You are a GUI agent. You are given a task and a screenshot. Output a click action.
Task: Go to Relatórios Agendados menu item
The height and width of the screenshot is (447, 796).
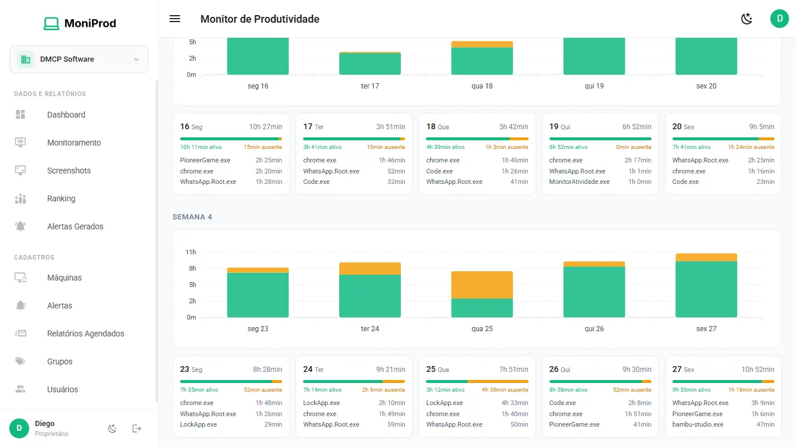[x=86, y=334]
